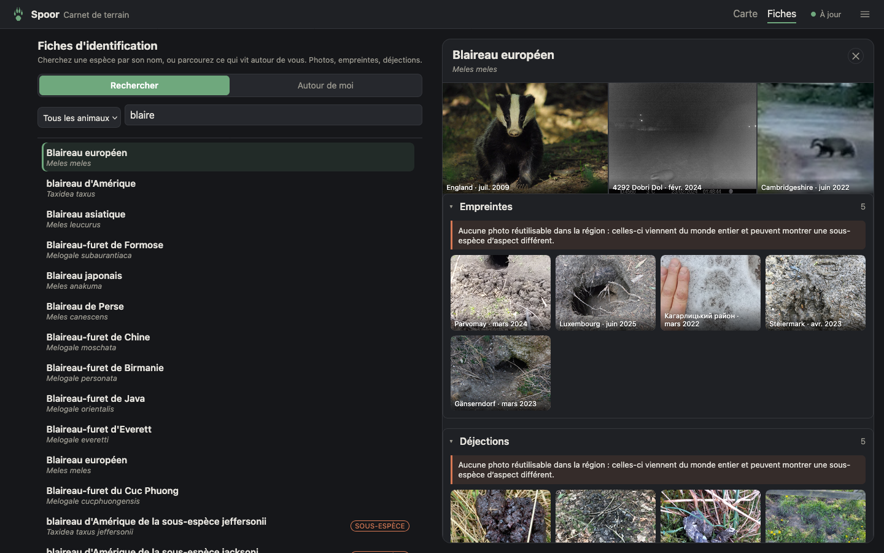Click the green À jour status indicator

(826, 14)
